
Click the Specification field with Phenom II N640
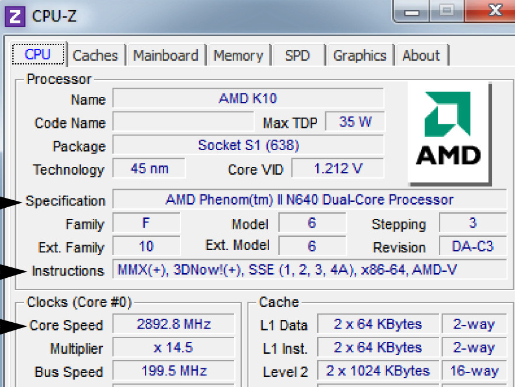(309, 200)
